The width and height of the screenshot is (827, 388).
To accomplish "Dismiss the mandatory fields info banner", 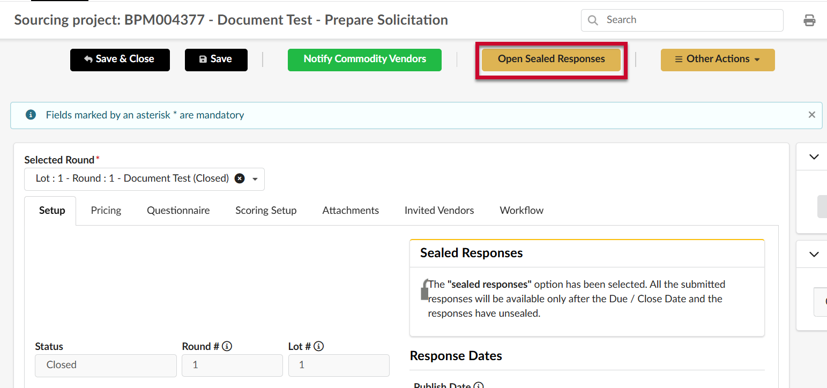I will [812, 115].
